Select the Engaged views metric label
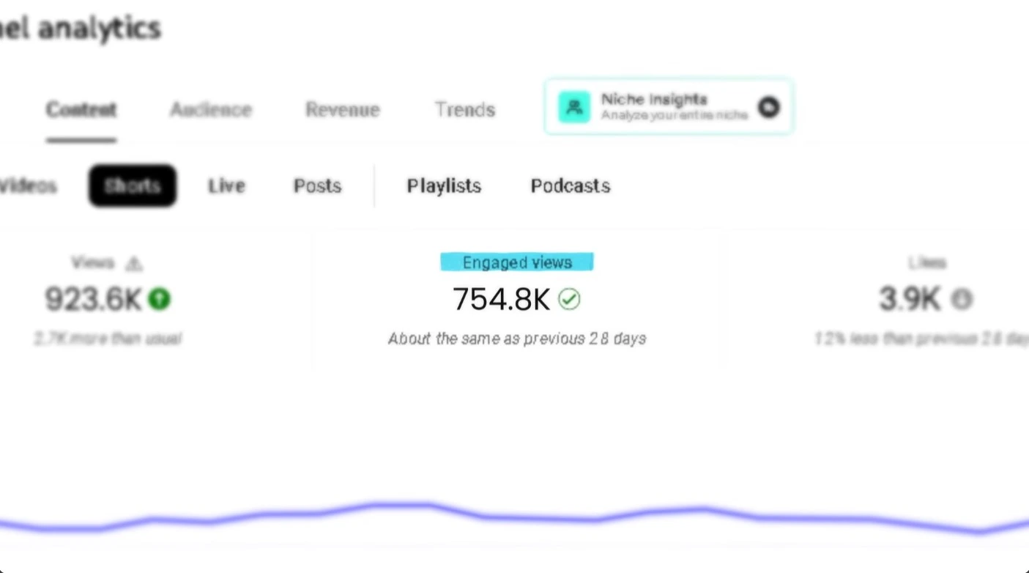1029x573 pixels. 517,262
